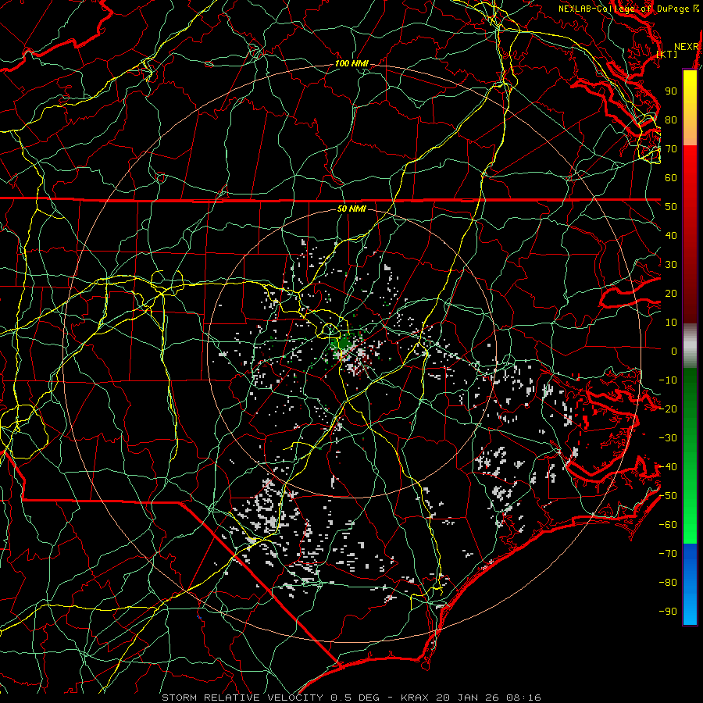Select the -90 tick label on scale

click(668, 612)
